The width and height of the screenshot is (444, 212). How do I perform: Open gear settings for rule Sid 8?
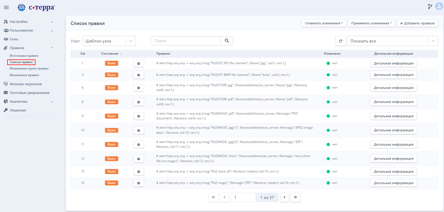139,102
